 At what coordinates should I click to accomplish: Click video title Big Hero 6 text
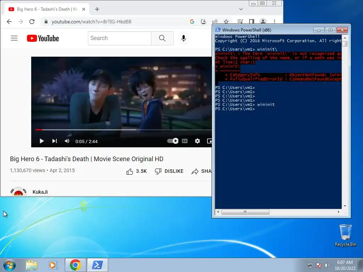click(x=86, y=159)
